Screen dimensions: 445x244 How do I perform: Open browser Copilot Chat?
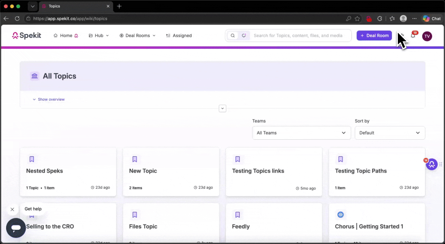point(432,19)
